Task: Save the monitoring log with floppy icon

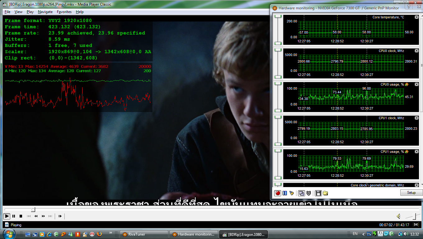Action: pos(318,193)
